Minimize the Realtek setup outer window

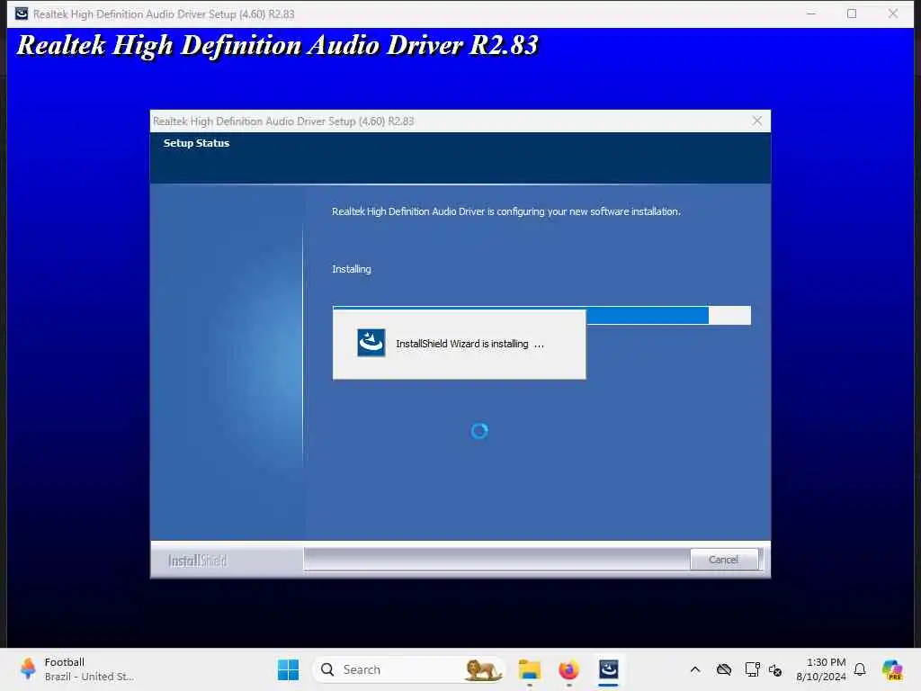811,13
